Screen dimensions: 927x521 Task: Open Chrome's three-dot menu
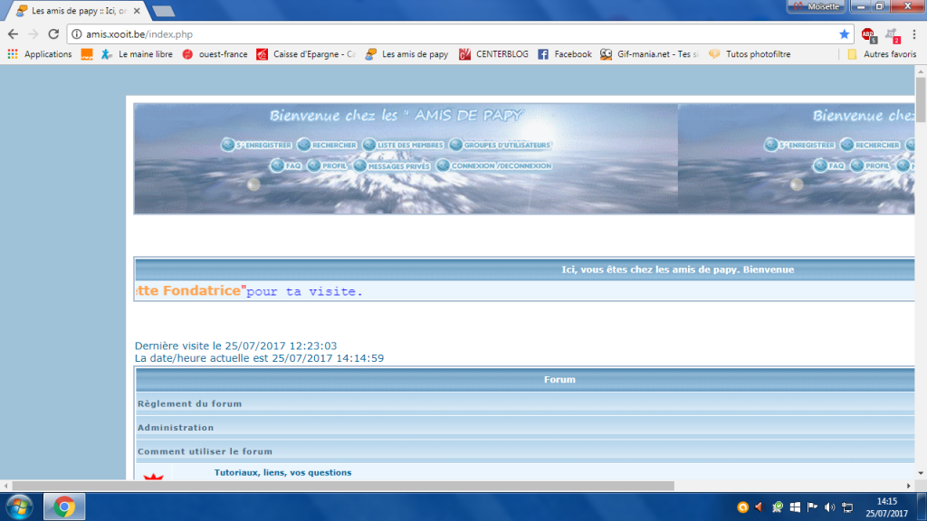914,34
